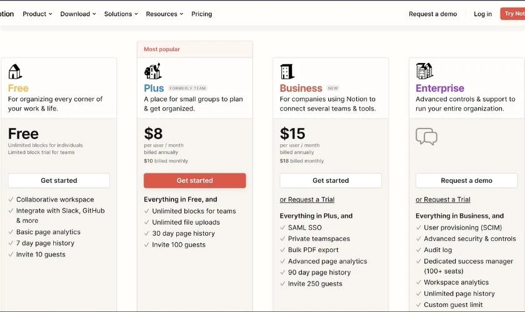The height and width of the screenshot is (312, 525).
Task: Click the checkmark beside Collaborative workspace
Action: [x=11, y=200]
